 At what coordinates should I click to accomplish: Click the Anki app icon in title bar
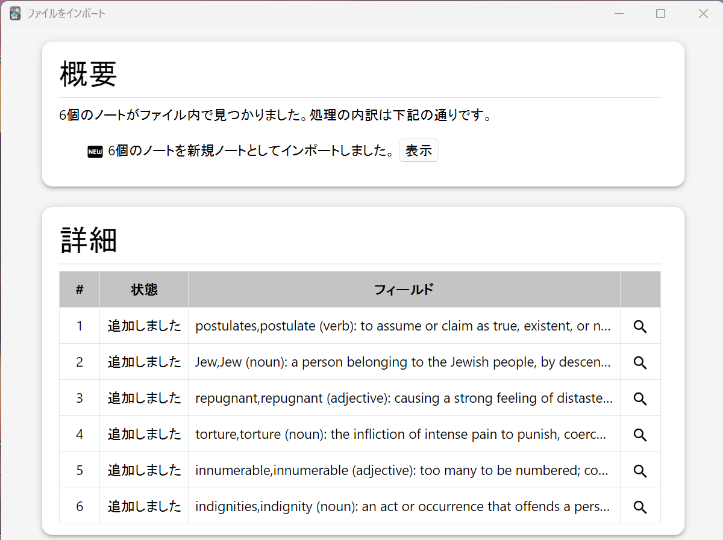(16, 13)
